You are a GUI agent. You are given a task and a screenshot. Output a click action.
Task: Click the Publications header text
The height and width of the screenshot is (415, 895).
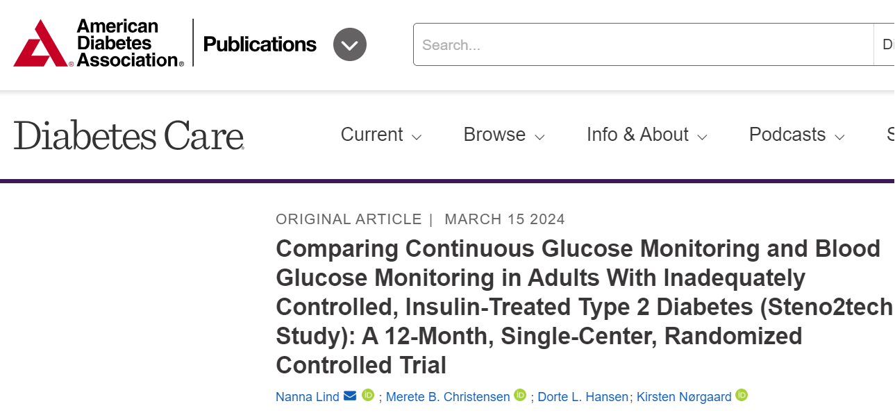pyautogui.click(x=260, y=44)
